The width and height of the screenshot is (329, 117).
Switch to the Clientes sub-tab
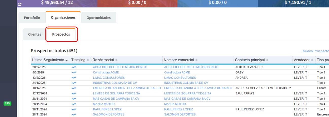point(35,34)
